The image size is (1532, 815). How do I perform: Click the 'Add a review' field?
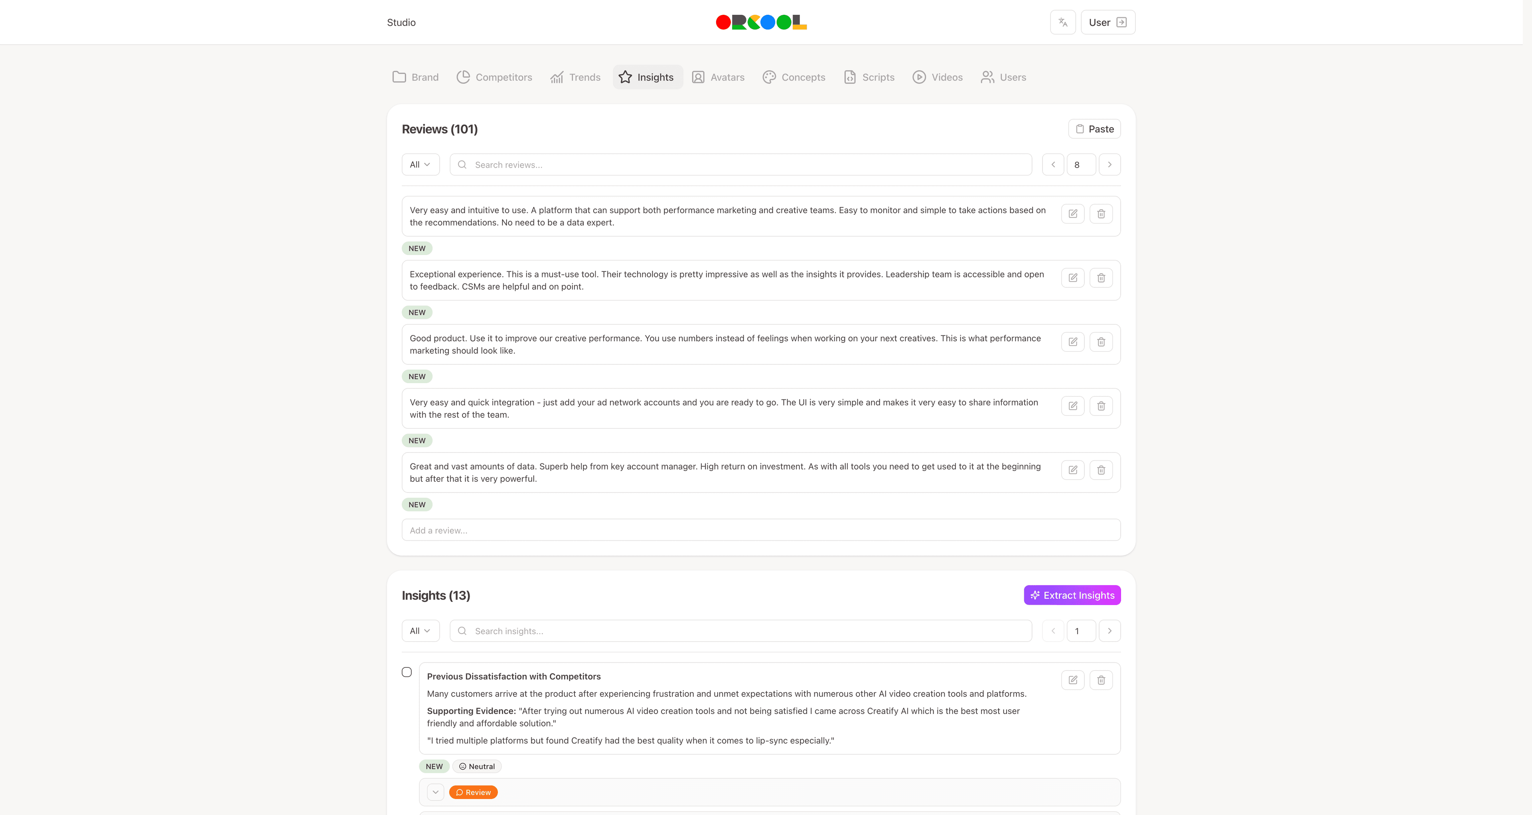(761, 531)
